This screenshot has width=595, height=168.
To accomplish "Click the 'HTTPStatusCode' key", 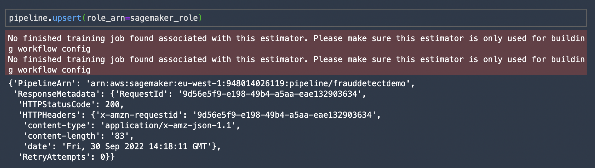I will coord(57,104).
